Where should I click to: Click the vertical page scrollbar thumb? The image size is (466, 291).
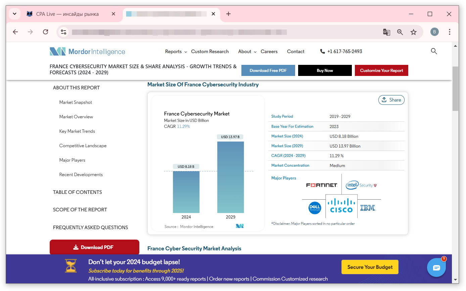[455, 88]
